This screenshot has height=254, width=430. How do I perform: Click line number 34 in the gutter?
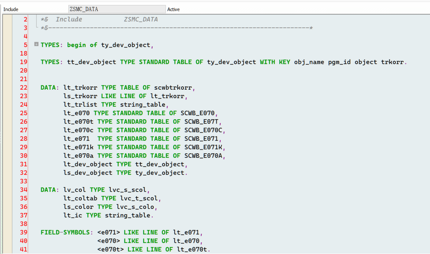coord(23,190)
